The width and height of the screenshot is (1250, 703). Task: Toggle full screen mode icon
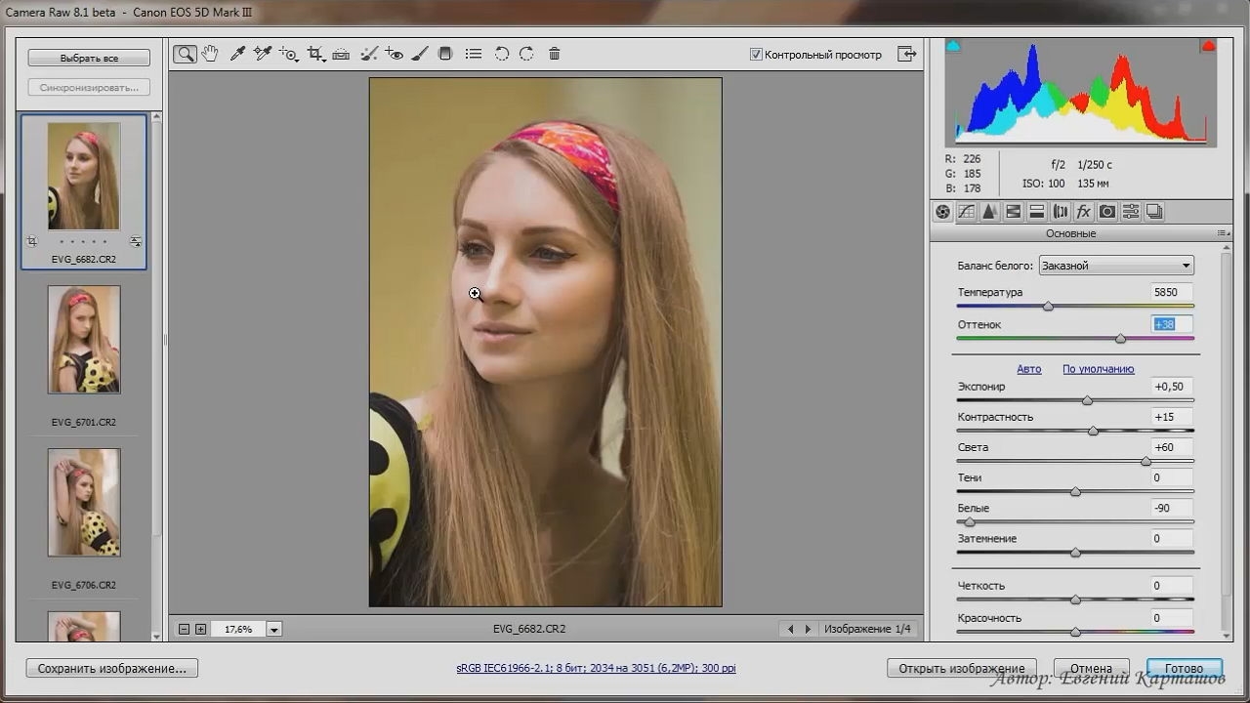(907, 55)
